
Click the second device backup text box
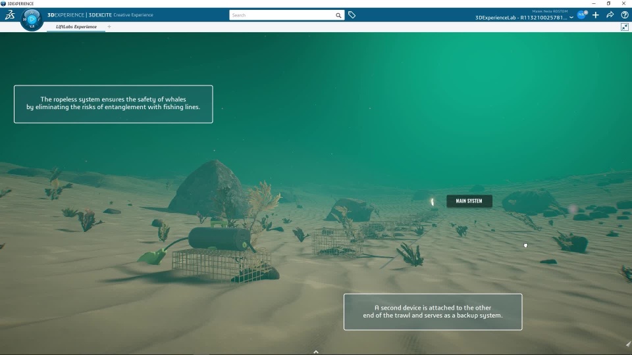pos(433,312)
